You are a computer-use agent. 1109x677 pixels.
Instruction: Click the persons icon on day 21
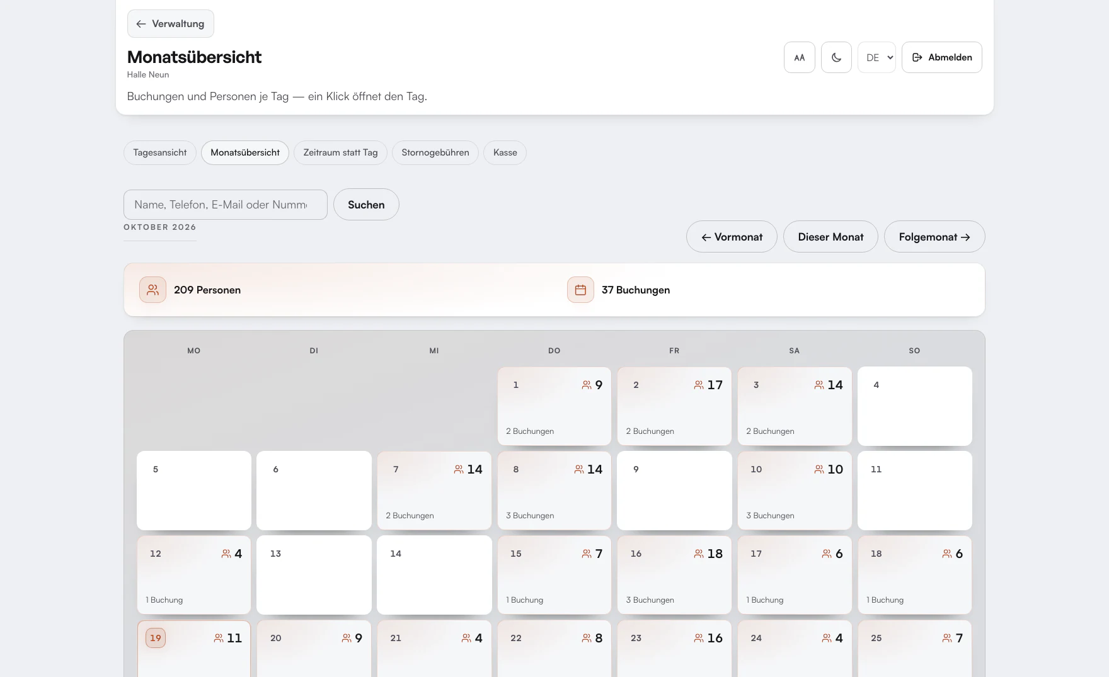pos(466,638)
